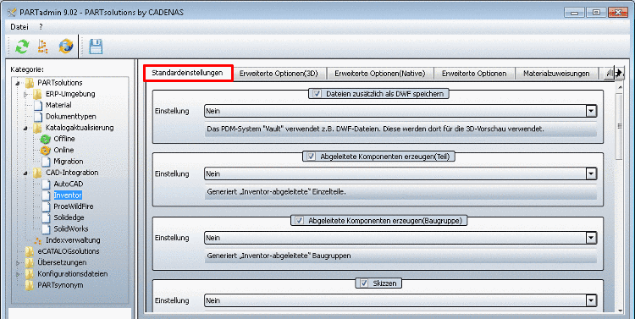
Task: Click DWF description text about Vault
Action: (x=375, y=129)
